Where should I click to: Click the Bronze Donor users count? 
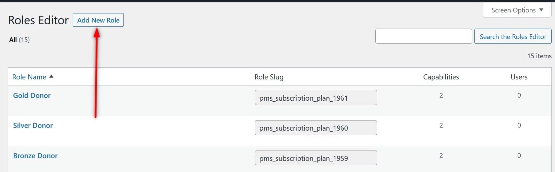(x=519, y=156)
